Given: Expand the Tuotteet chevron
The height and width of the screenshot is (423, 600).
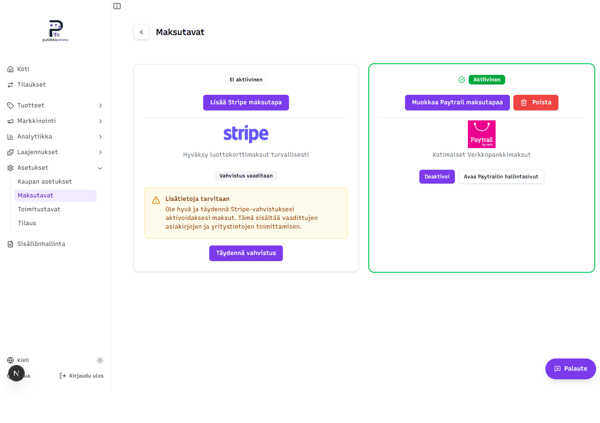Looking at the screenshot, I should point(101,106).
